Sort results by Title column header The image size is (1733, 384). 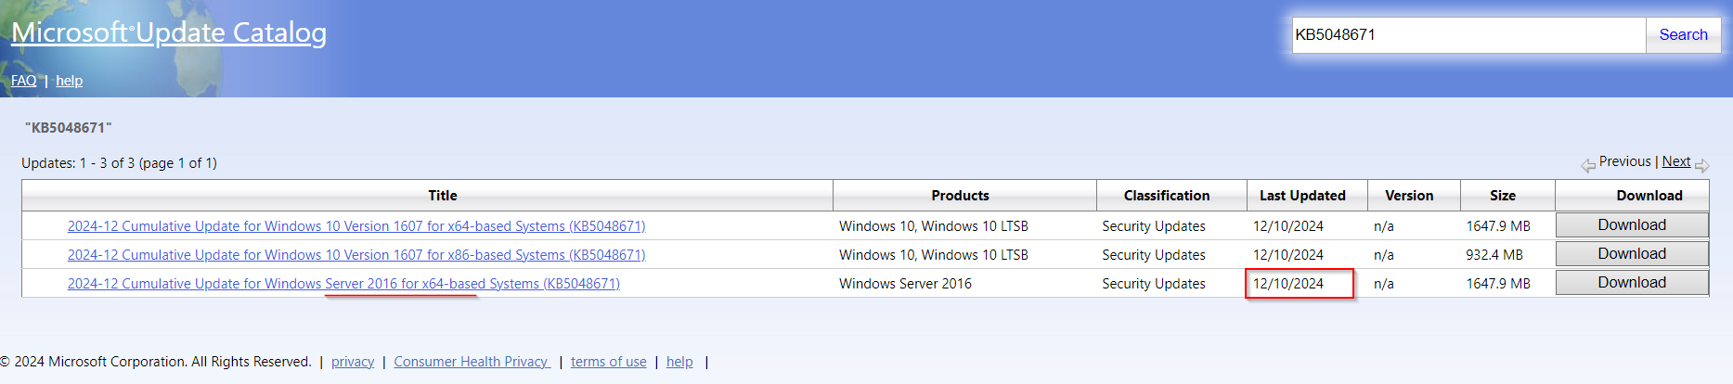click(443, 196)
